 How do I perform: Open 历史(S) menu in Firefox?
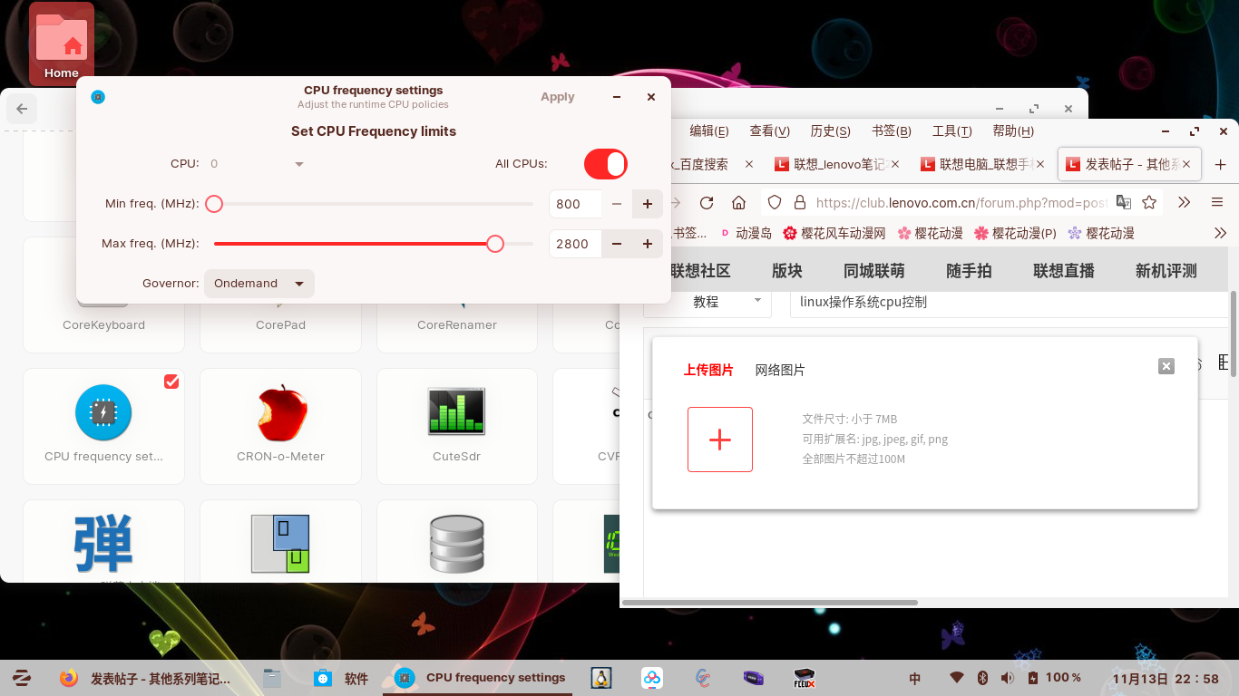830,130
